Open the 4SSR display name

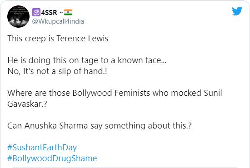49,12
